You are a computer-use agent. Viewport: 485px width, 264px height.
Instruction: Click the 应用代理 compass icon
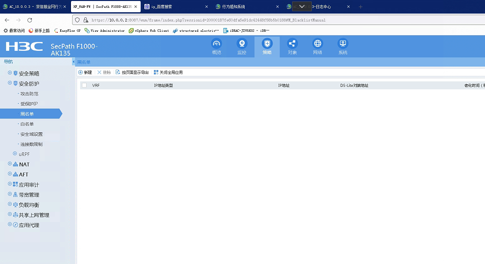[x=16, y=225]
